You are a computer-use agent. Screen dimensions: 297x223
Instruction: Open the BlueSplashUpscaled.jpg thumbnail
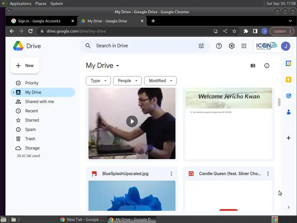[x=132, y=196]
